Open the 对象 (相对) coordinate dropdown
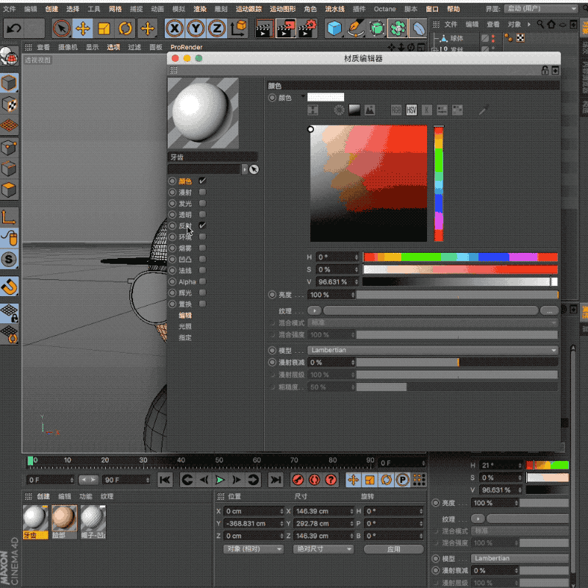The width and height of the screenshot is (588, 588). pyautogui.click(x=254, y=549)
